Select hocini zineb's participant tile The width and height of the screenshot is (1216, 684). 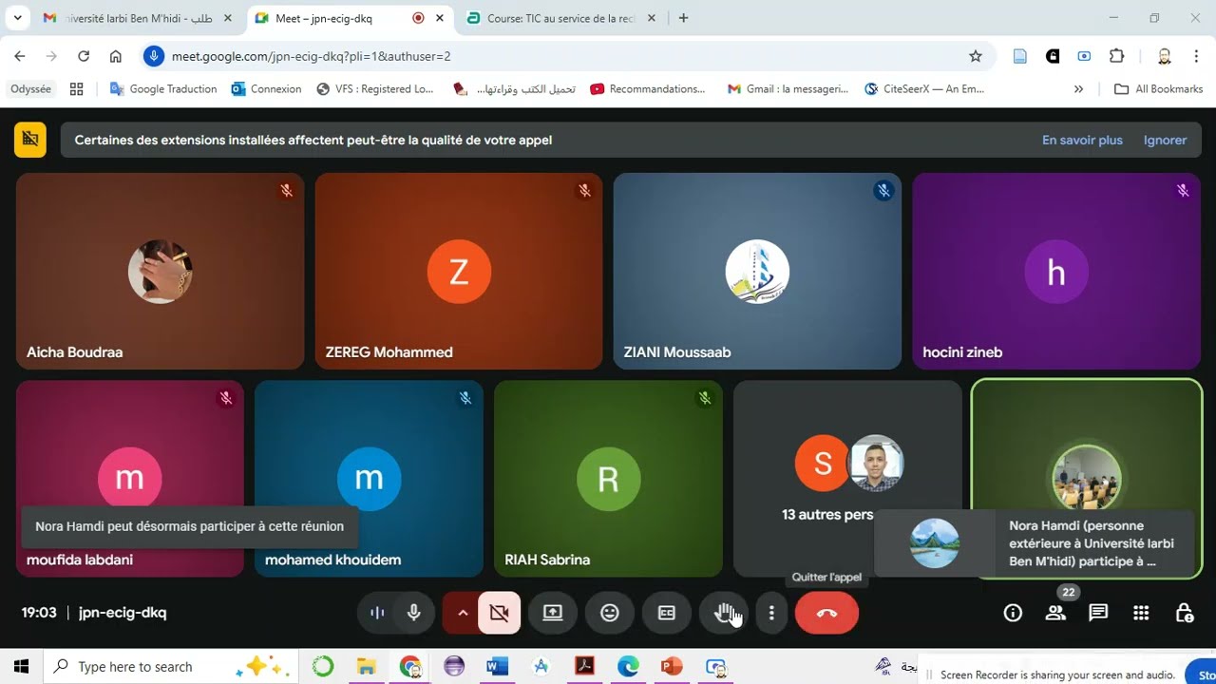[x=1056, y=271]
